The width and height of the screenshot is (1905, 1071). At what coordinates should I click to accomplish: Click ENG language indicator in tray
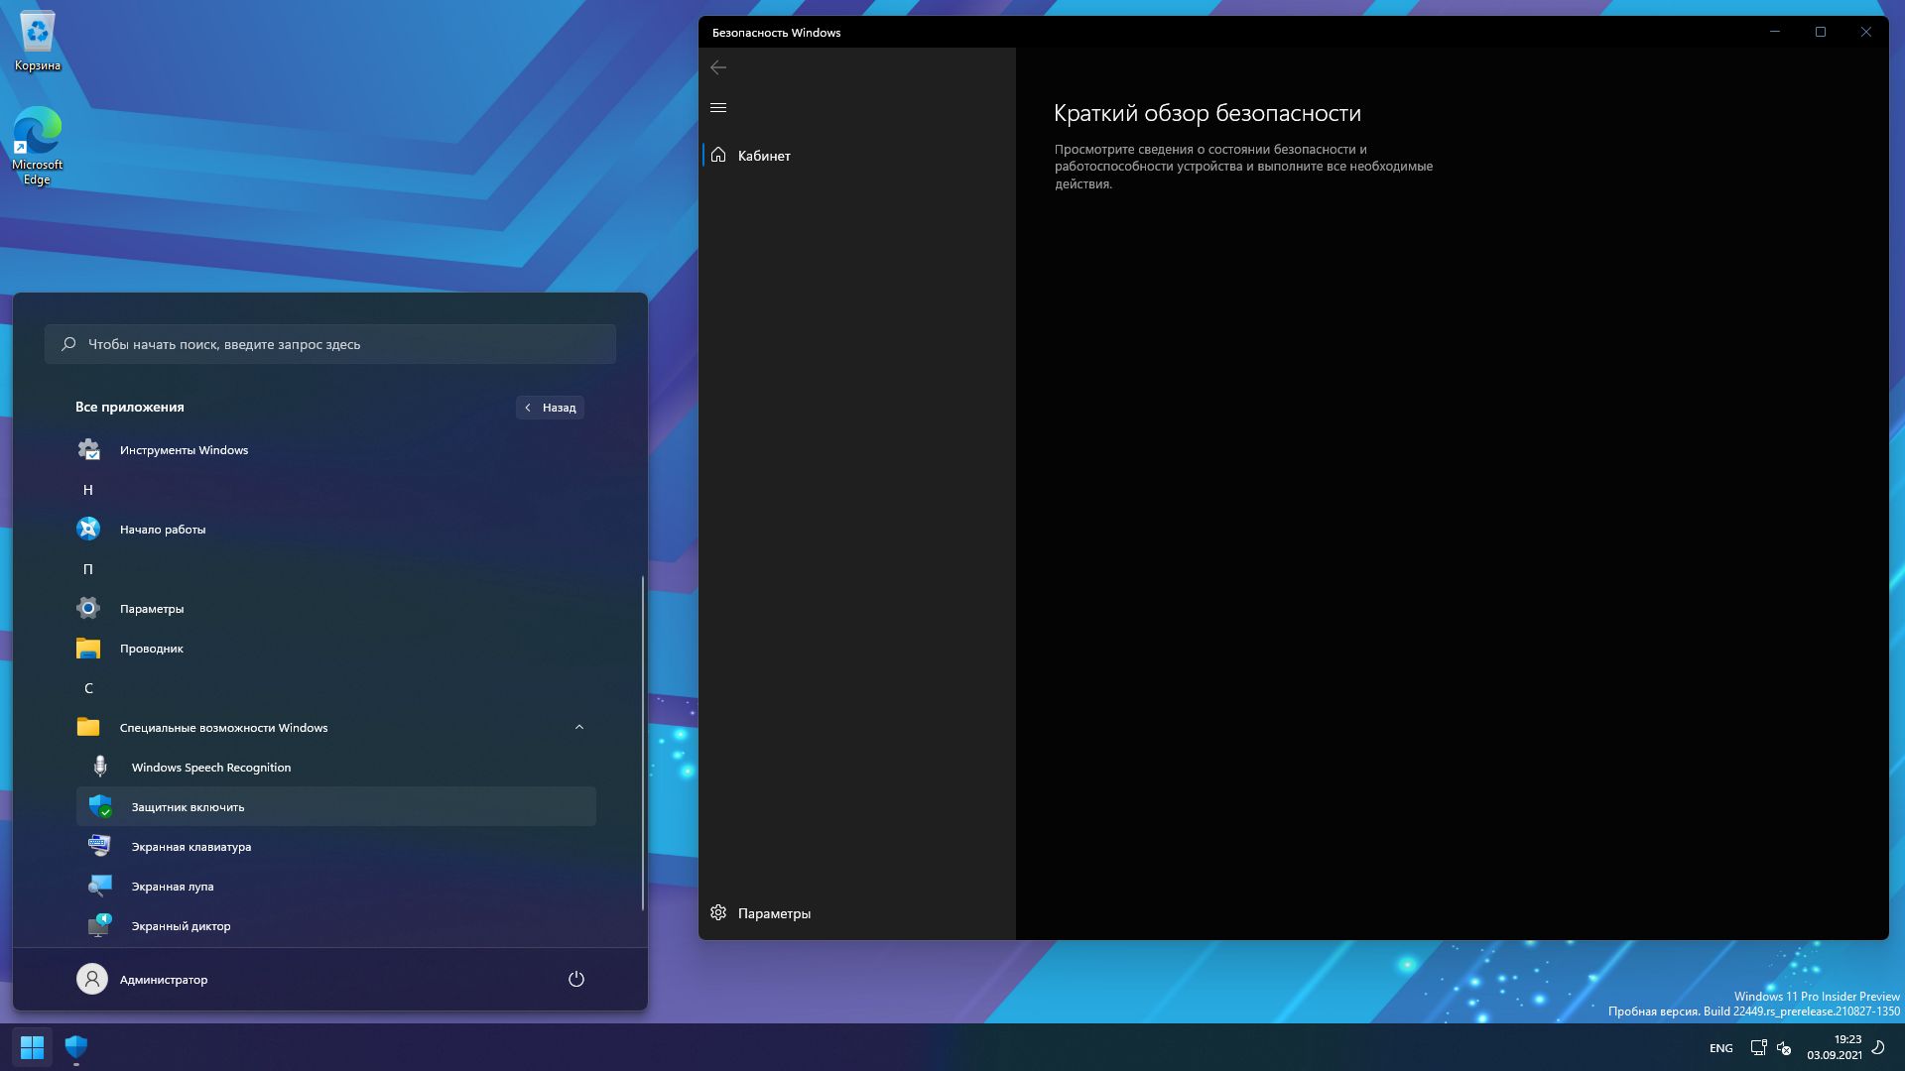(1720, 1047)
